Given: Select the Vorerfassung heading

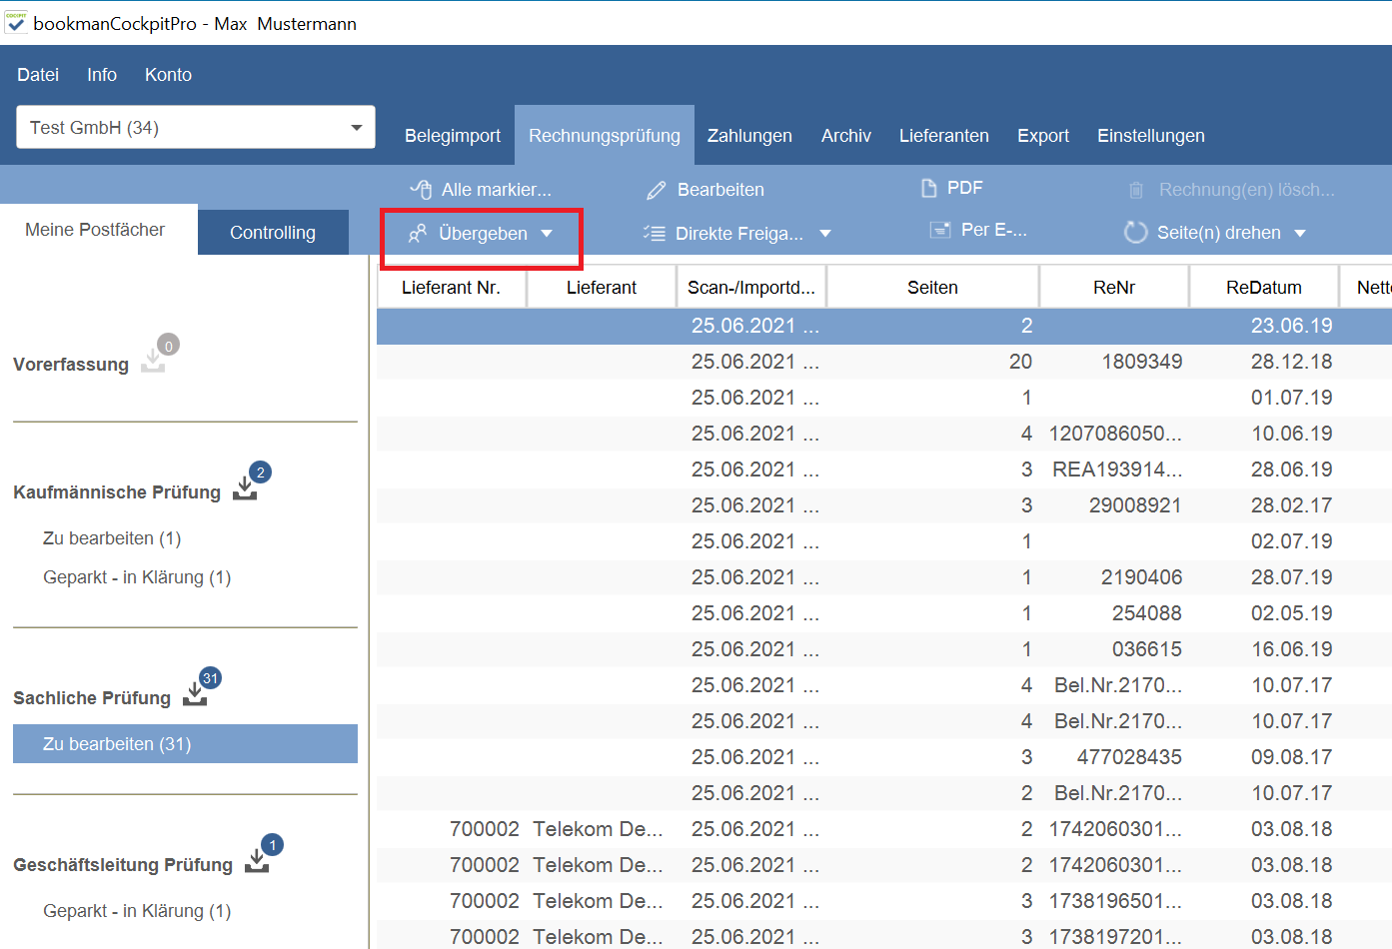Looking at the screenshot, I should click(71, 365).
